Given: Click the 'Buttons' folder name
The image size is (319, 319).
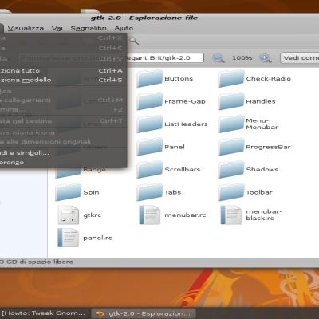Looking at the screenshot, I should (x=179, y=78).
